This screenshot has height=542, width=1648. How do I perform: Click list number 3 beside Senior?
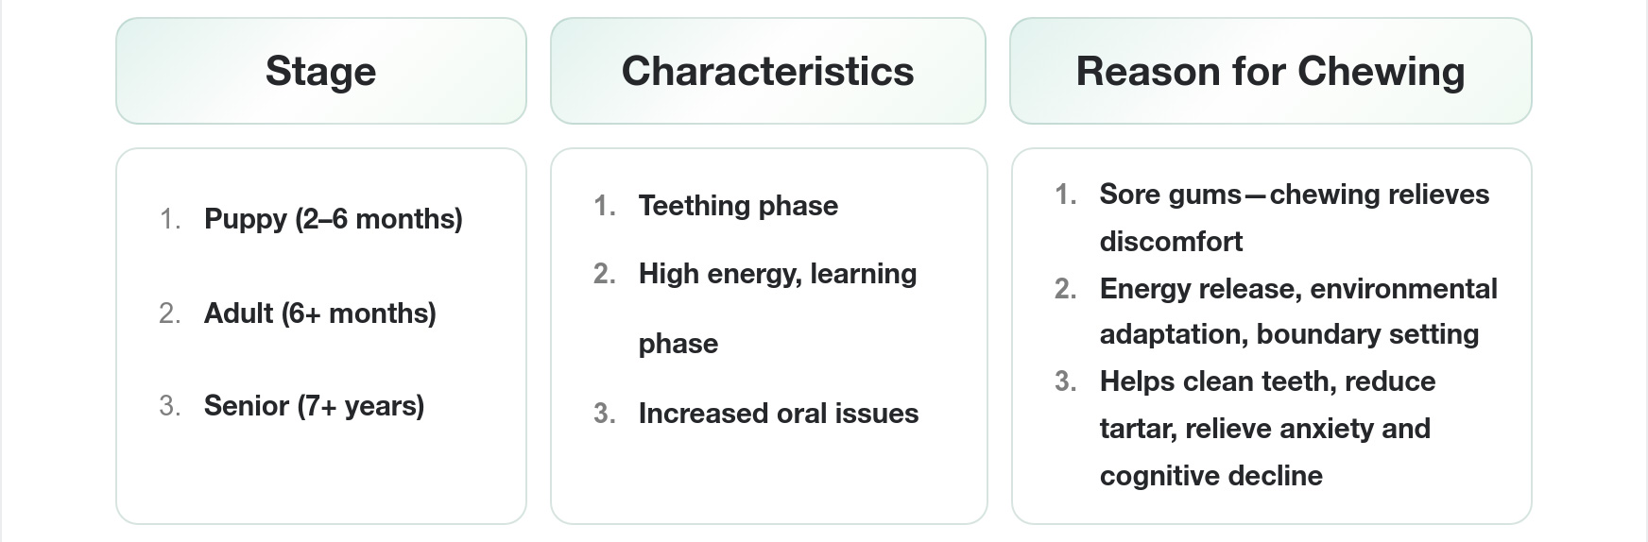170,406
